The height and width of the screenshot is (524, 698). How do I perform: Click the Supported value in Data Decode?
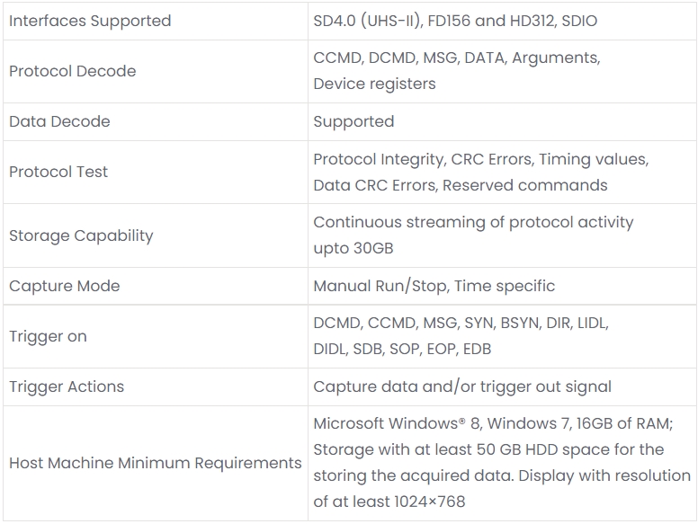[353, 121]
